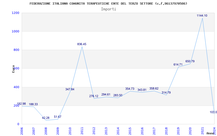Viewport: 217px width, 136px height.
Task: Select the 650.79 data label
Action: (190, 61)
